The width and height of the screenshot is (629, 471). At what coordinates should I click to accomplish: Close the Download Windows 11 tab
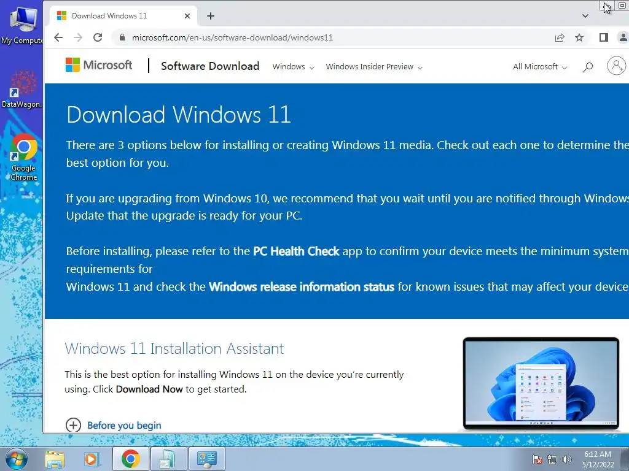coord(187,16)
